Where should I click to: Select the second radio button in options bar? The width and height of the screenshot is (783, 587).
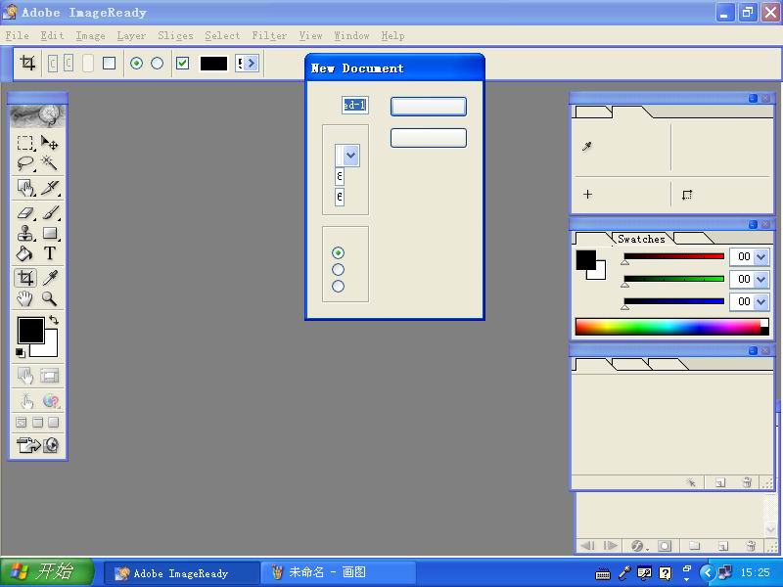pos(158,64)
